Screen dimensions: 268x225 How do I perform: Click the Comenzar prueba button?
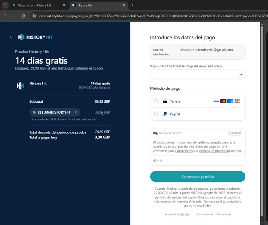coord(198,177)
